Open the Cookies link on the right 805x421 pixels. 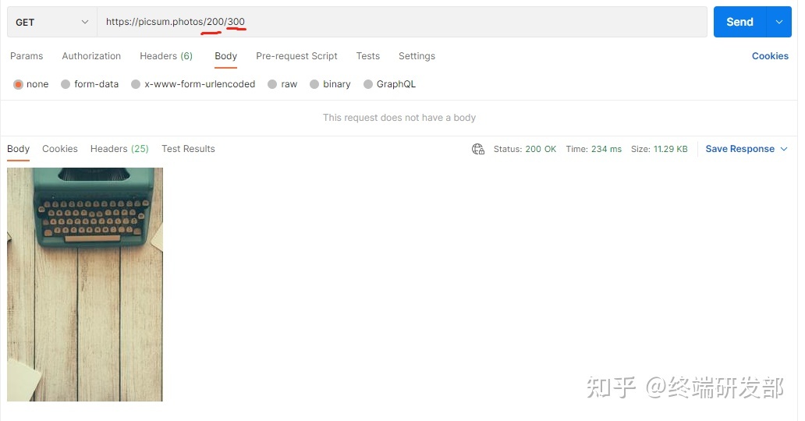pos(770,56)
